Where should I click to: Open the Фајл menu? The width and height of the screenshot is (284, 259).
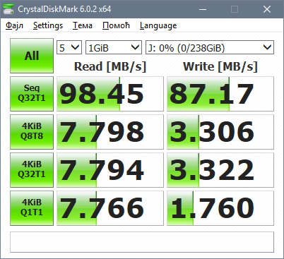pos(14,25)
